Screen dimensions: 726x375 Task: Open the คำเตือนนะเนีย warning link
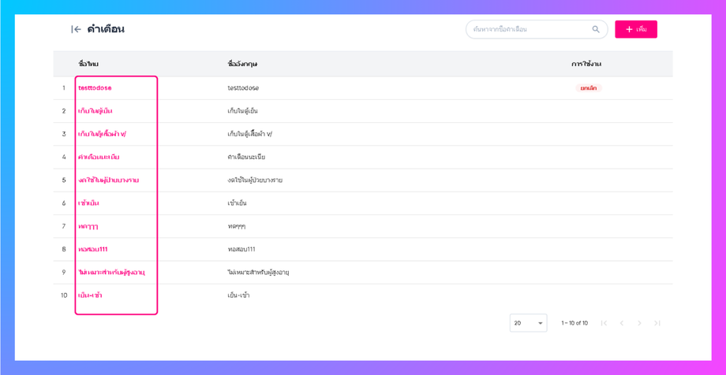point(99,157)
